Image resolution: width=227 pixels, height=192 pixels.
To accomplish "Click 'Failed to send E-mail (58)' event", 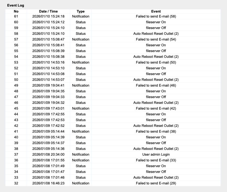I will pos(156,16).
